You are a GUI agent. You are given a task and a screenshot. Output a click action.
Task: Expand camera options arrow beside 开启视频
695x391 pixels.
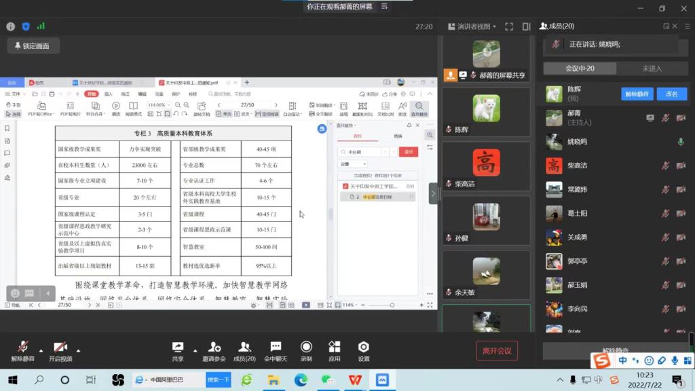[78, 350]
